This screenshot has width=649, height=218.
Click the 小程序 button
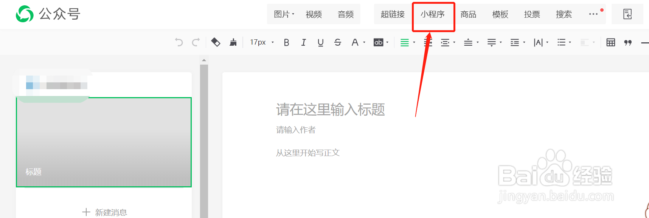click(433, 14)
